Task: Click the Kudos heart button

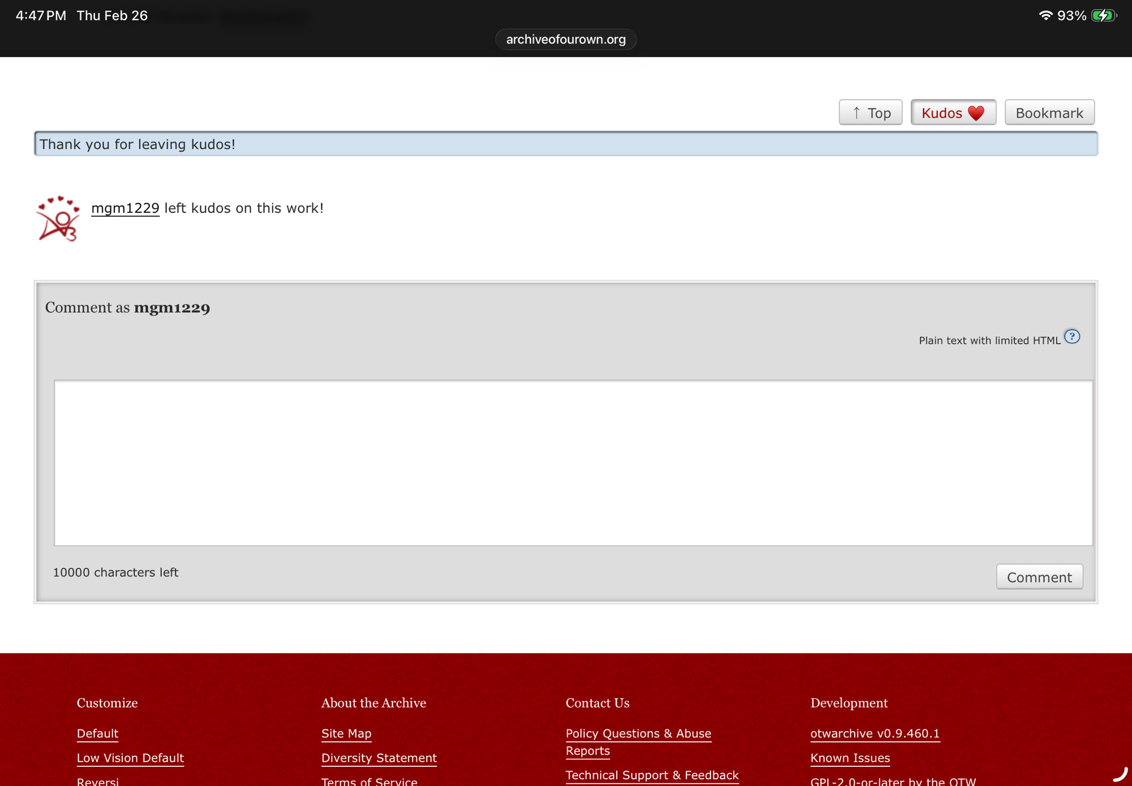Action: click(x=953, y=113)
